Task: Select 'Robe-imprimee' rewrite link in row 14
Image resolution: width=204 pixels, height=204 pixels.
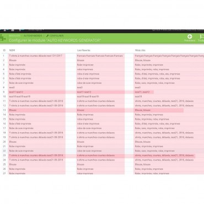Action: 85,115
